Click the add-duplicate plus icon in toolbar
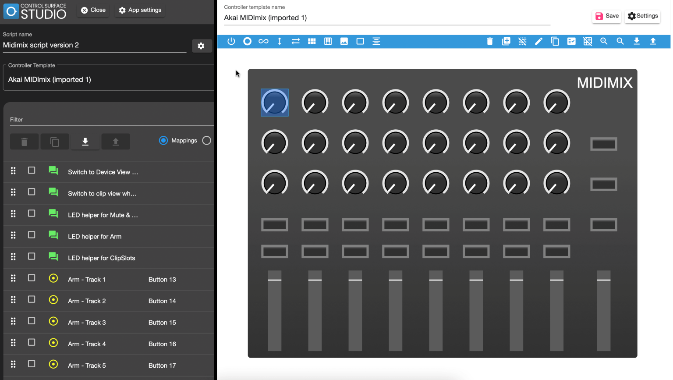The image size is (673, 380). pyautogui.click(x=506, y=41)
